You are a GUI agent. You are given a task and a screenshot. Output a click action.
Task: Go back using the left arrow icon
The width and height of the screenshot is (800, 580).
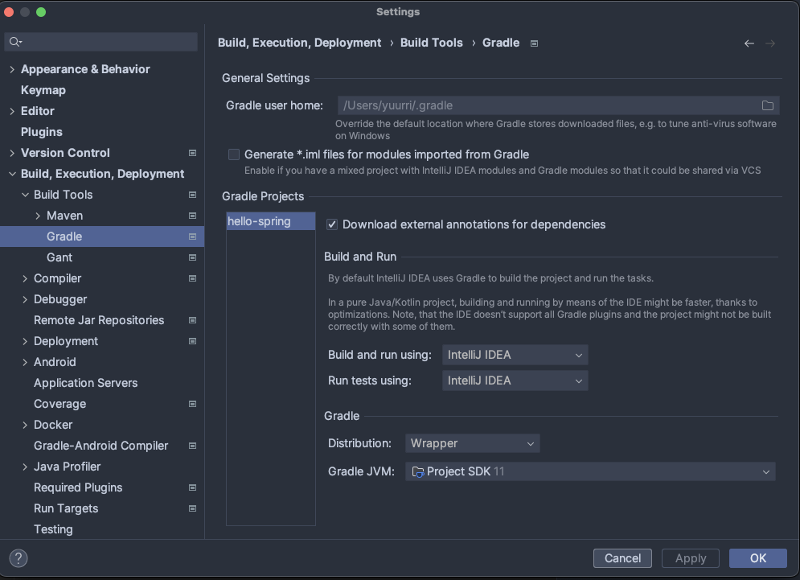[x=749, y=43]
